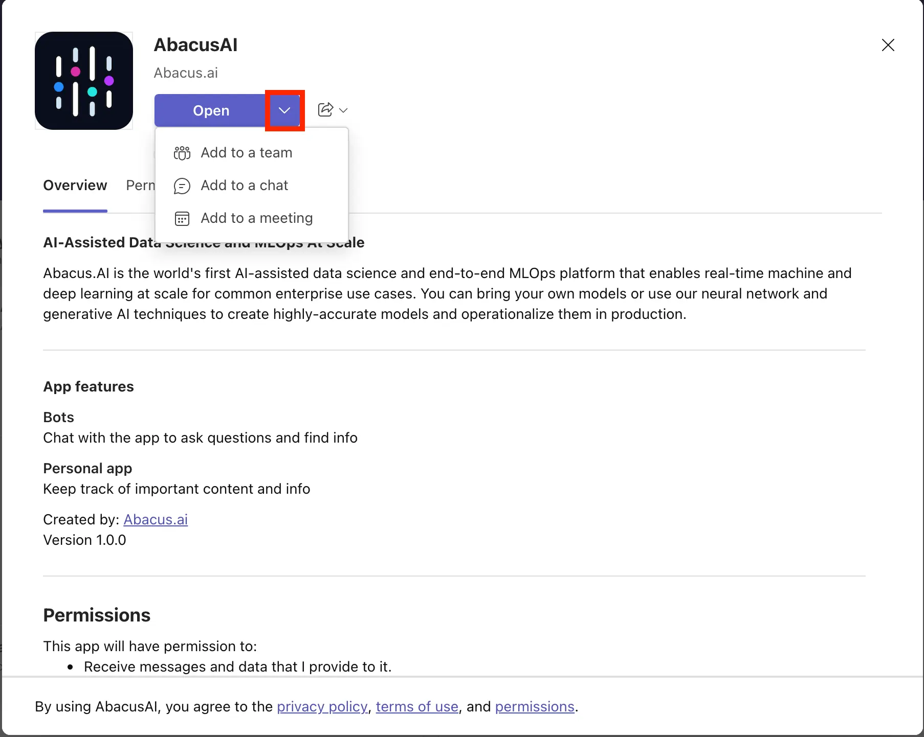Click the permissions link in footer

[535, 706]
